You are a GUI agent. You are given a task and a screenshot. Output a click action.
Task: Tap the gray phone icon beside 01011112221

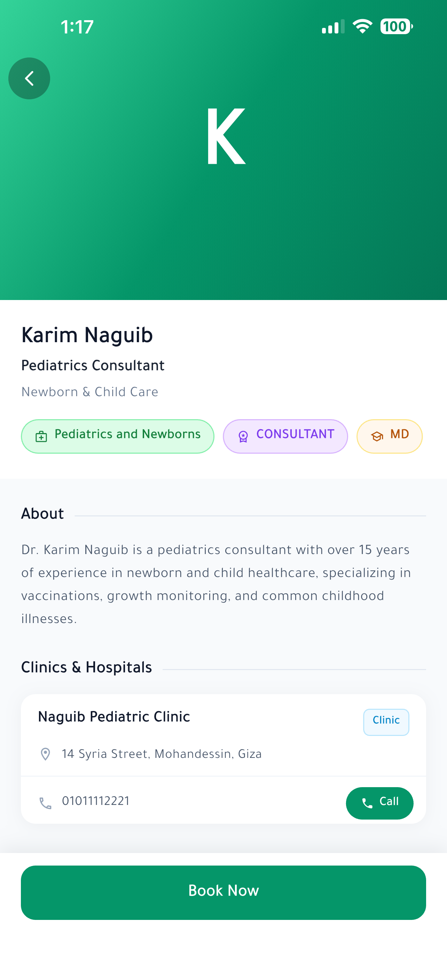pyautogui.click(x=45, y=803)
